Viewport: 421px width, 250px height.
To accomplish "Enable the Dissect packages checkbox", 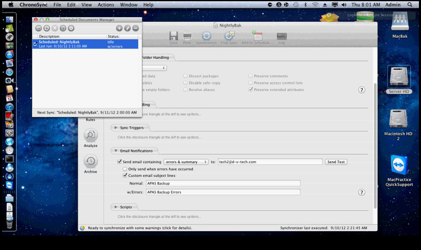I will coord(185,76).
